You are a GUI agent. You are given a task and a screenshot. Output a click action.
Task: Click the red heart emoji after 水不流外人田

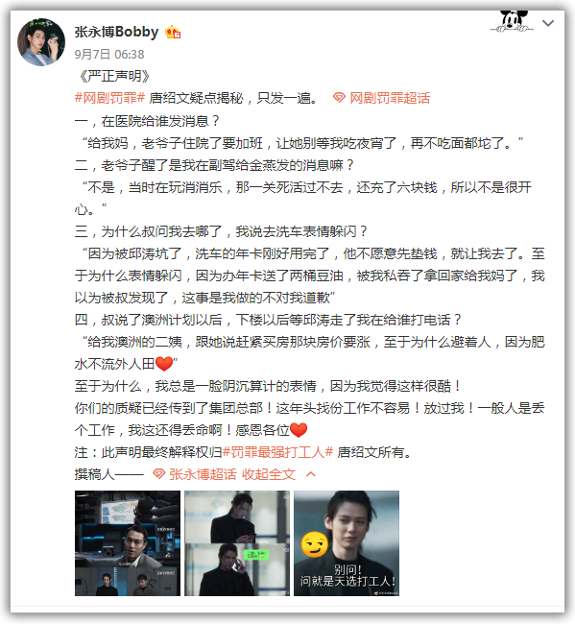[x=164, y=363]
